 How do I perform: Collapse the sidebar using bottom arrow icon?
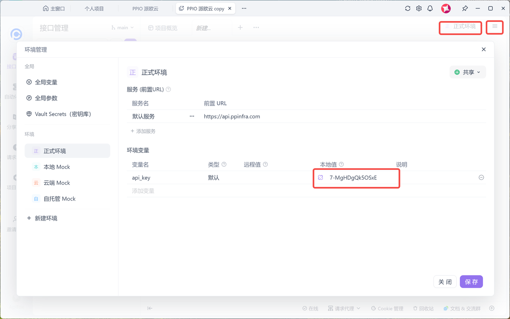(150, 308)
